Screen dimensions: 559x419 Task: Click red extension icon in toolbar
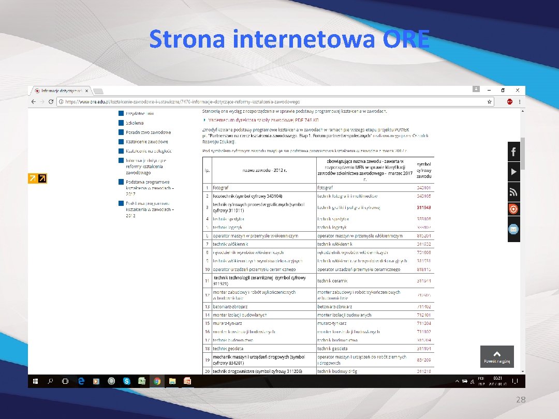510,101
